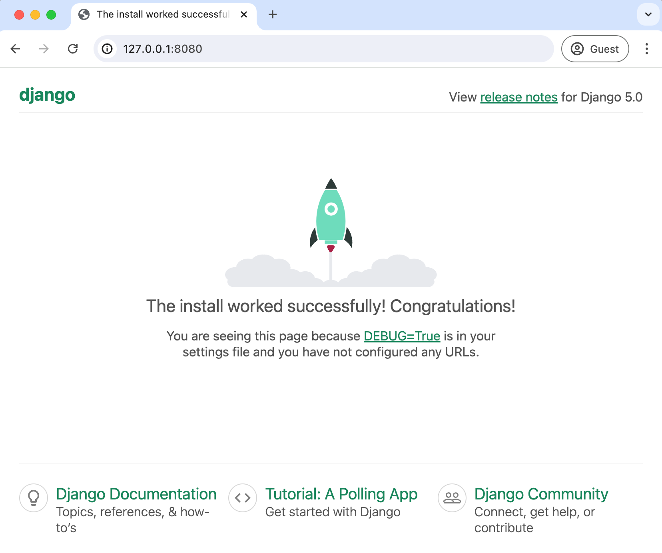View site information icon in address bar
This screenshot has height=553, width=662.
point(107,49)
